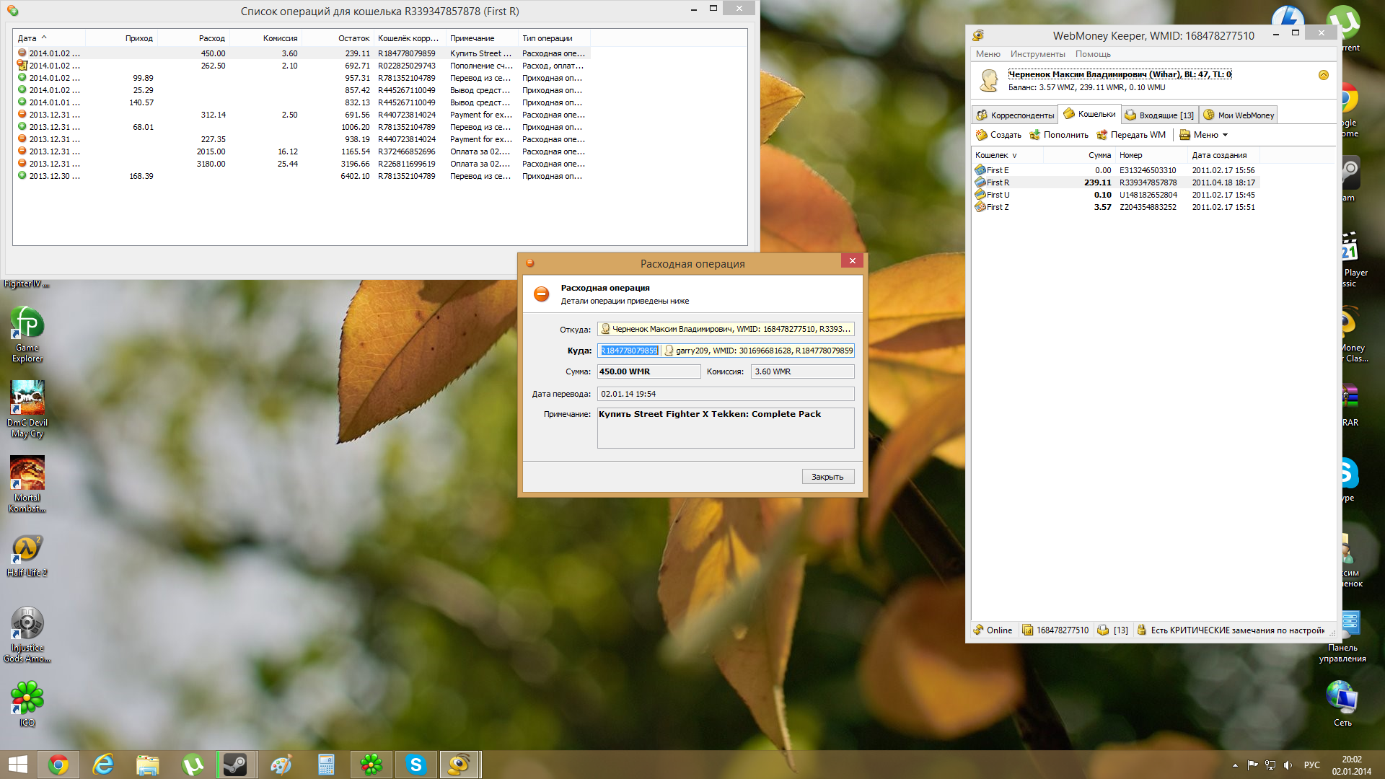The image size is (1385, 779).
Task: Switch to the Корреспонденты tab
Action: pyautogui.click(x=1015, y=115)
